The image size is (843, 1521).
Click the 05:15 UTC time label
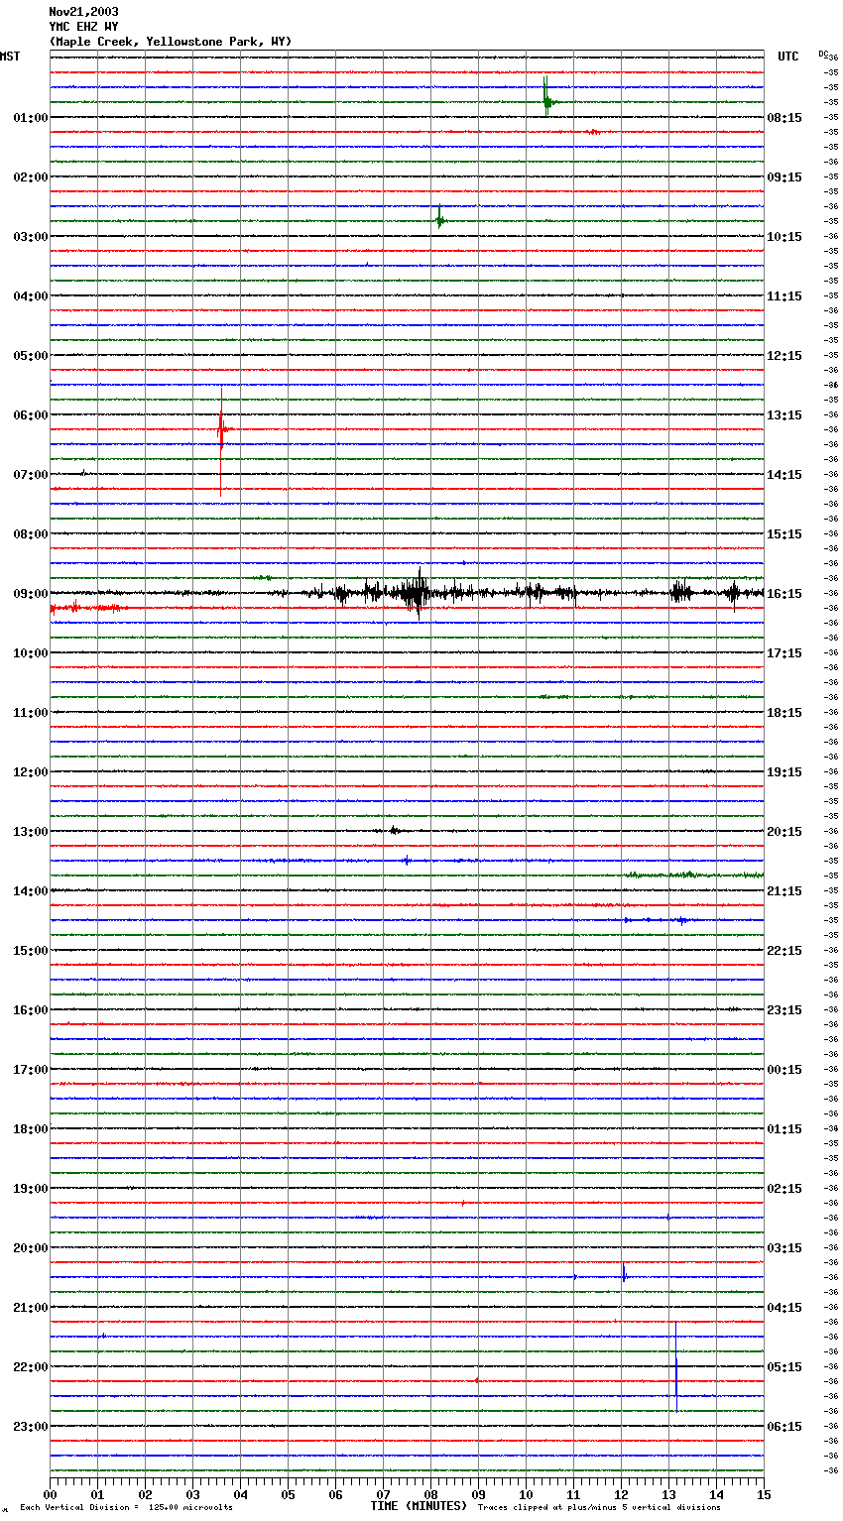point(784,1367)
